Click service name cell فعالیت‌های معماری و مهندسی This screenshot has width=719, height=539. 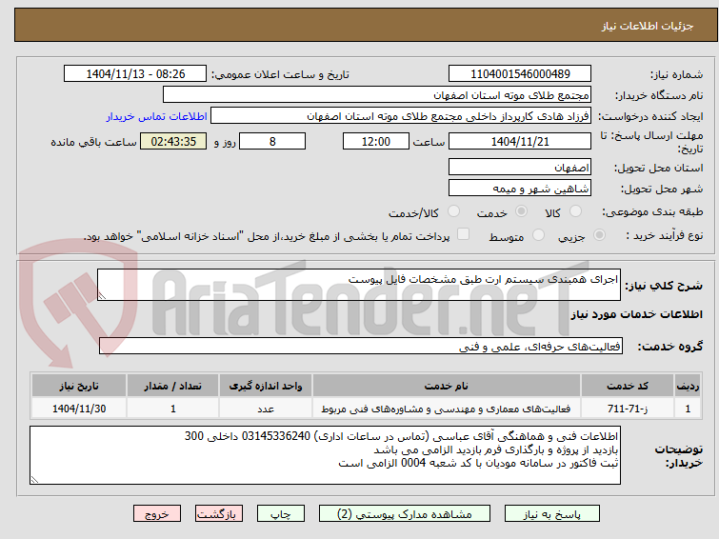click(x=447, y=409)
